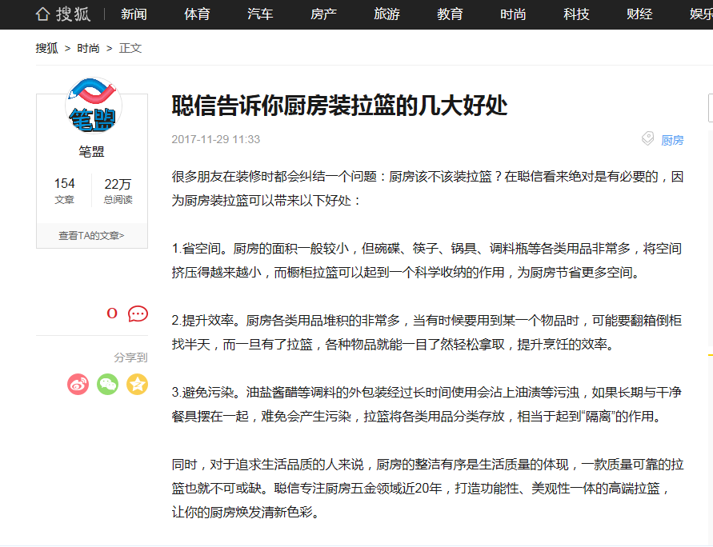713x547 pixels.
Task: Open the 笔盟 author avatar
Action: click(x=93, y=106)
